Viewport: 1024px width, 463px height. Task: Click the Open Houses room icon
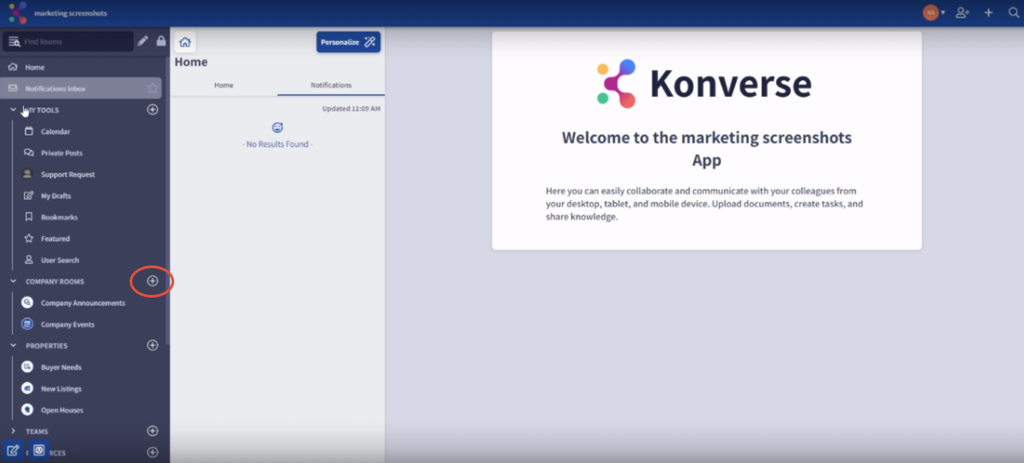click(27, 410)
